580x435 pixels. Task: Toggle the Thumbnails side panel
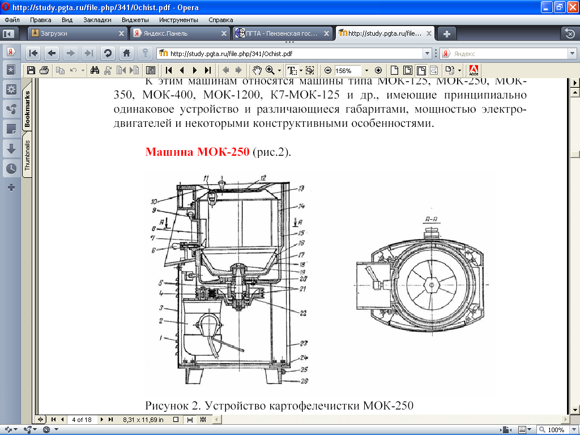tap(27, 155)
